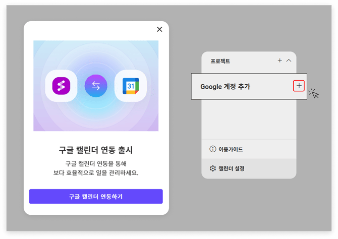Open the 캘린더 설정 menu text

(232, 168)
